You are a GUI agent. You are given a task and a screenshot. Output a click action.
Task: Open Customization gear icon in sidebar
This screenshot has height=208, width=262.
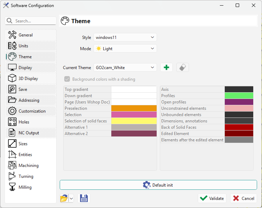point(12,111)
